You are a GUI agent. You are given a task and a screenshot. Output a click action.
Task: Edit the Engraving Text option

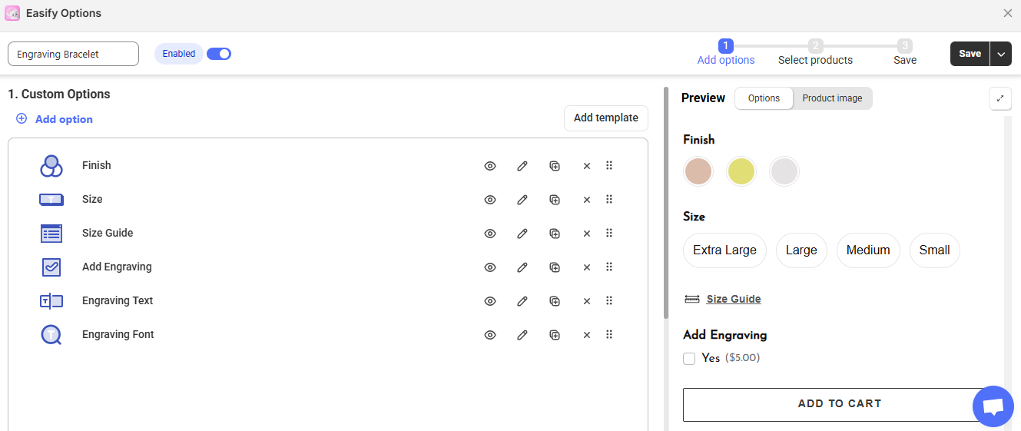(x=522, y=301)
